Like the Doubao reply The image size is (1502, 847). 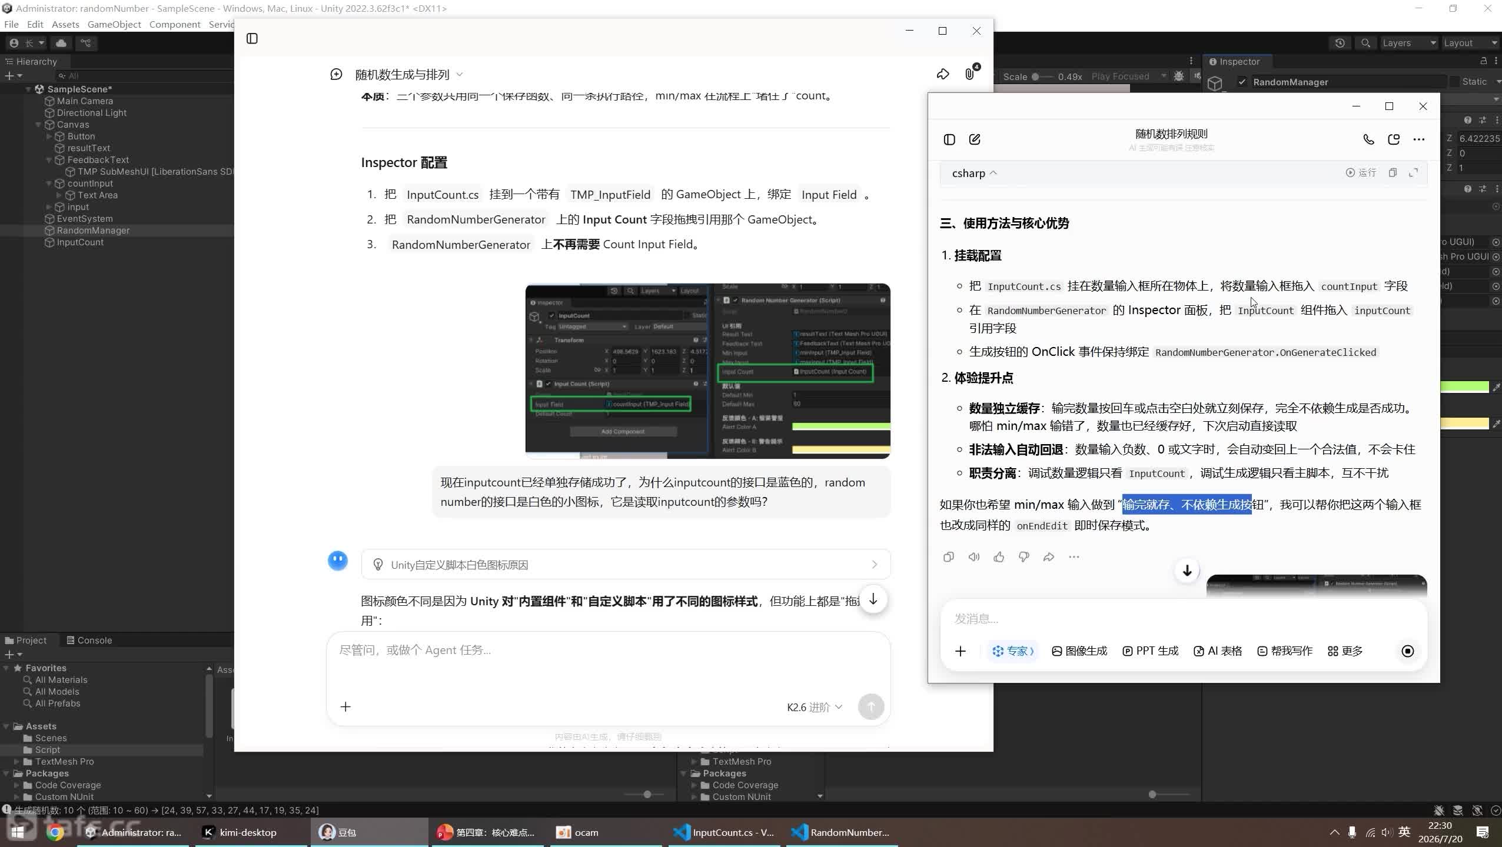pos(999,557)
